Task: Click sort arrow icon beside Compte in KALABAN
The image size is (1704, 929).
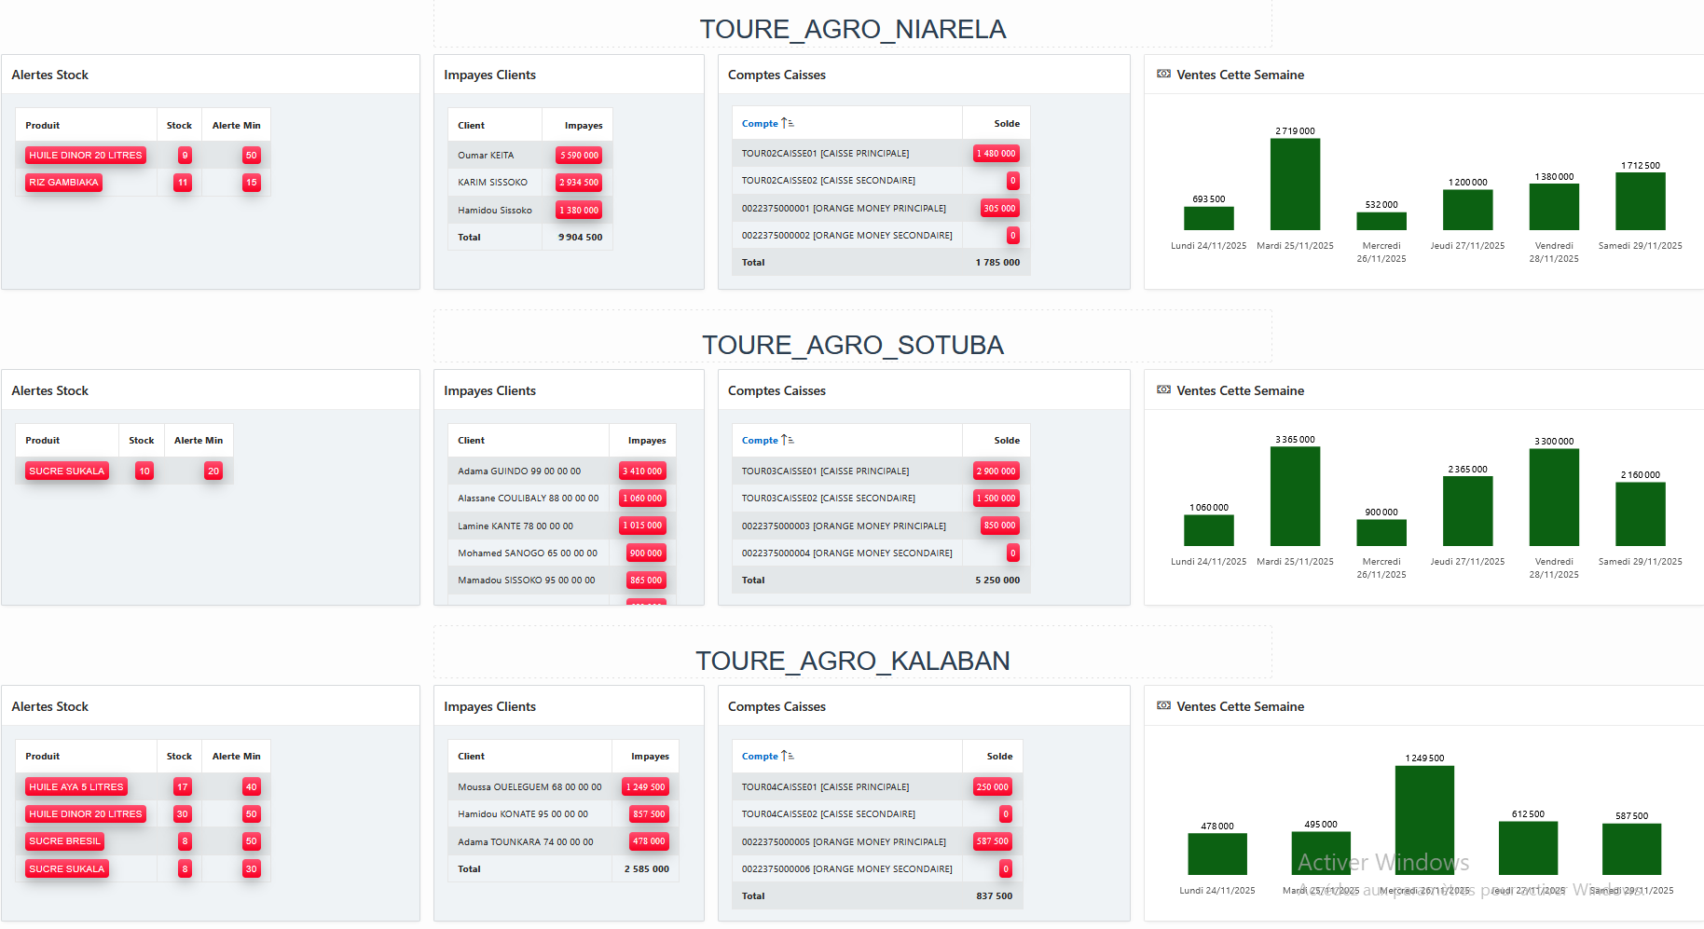Action: tap(788, 757)
